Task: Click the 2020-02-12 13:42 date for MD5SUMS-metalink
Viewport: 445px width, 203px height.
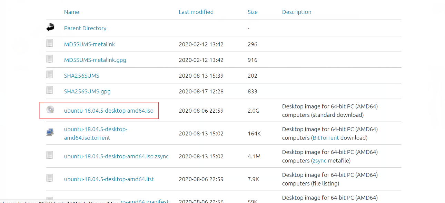Action: pos(201,44)
